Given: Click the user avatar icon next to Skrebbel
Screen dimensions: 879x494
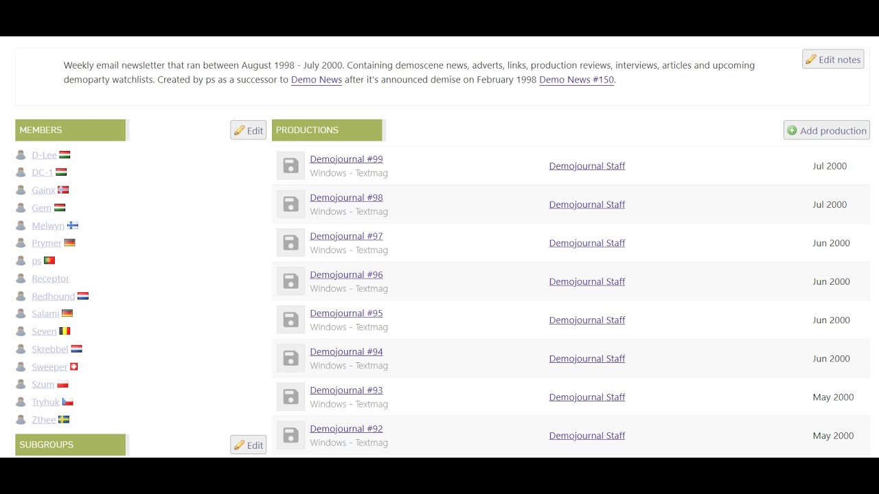Looking at the screenshot, I should pos(21,349).
